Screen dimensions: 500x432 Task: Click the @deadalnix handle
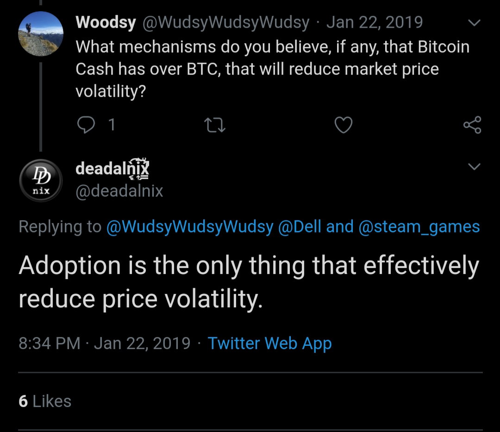[x=119, y=191]
